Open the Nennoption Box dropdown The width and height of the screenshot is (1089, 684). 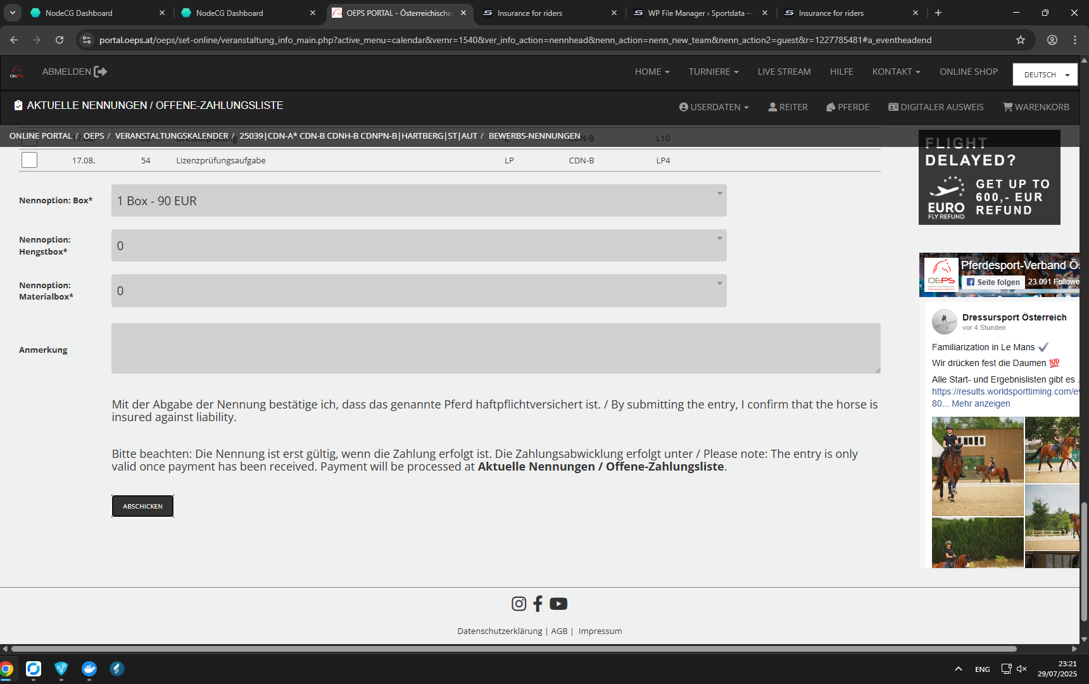coord(419,201)
